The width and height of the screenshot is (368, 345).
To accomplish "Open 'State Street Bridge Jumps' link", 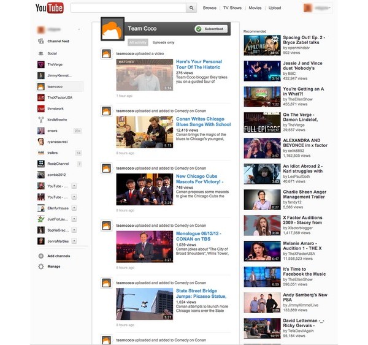I will tap(201, 294).
